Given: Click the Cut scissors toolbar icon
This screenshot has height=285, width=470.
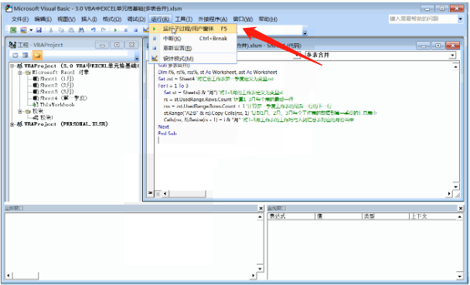Looking at the screenshot, I should (x=51, y=29).
